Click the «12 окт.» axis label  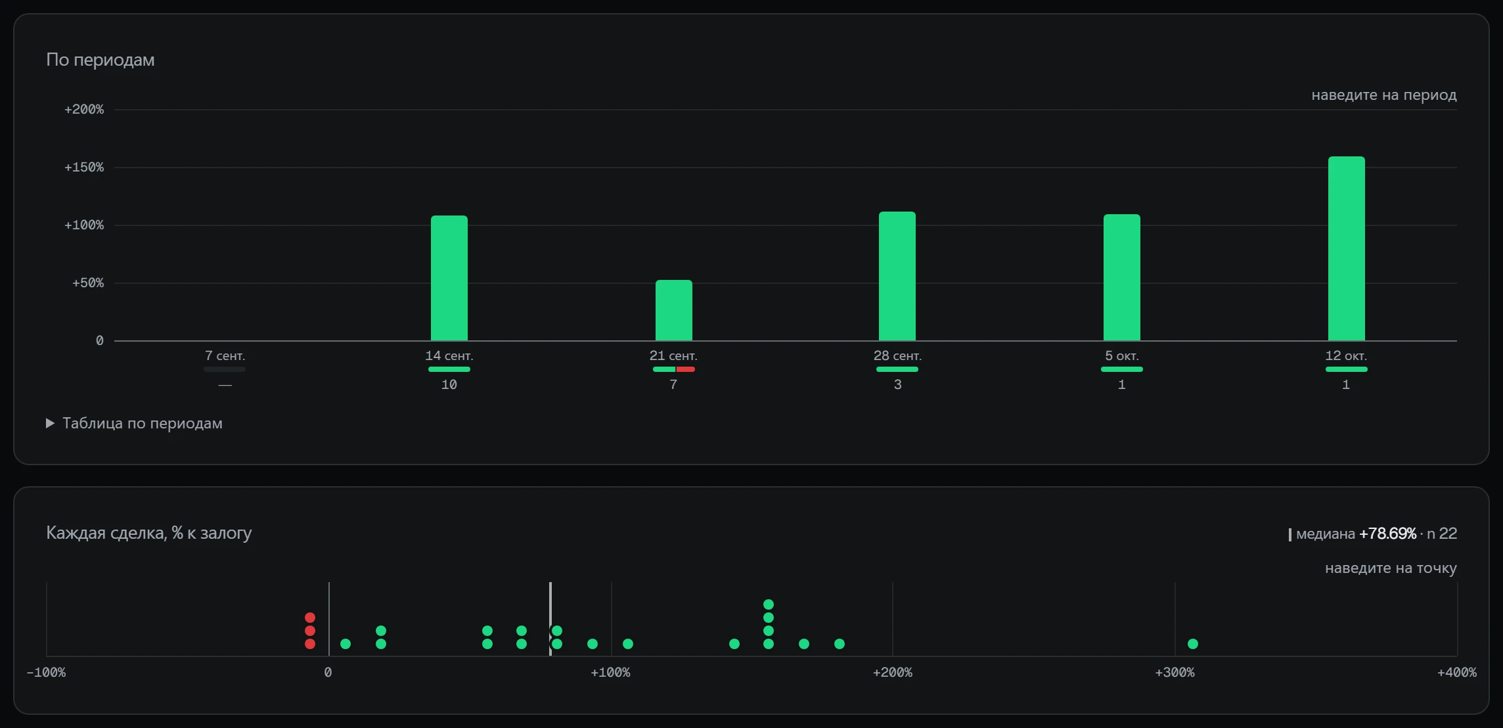(1346, 355)
